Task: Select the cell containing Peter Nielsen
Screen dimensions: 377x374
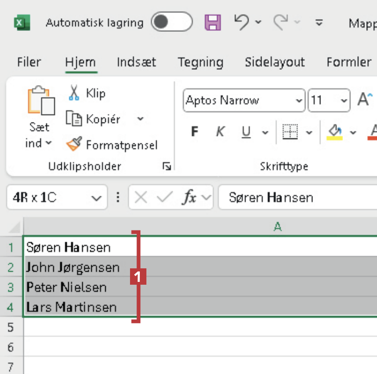Action: coord(66,287)
